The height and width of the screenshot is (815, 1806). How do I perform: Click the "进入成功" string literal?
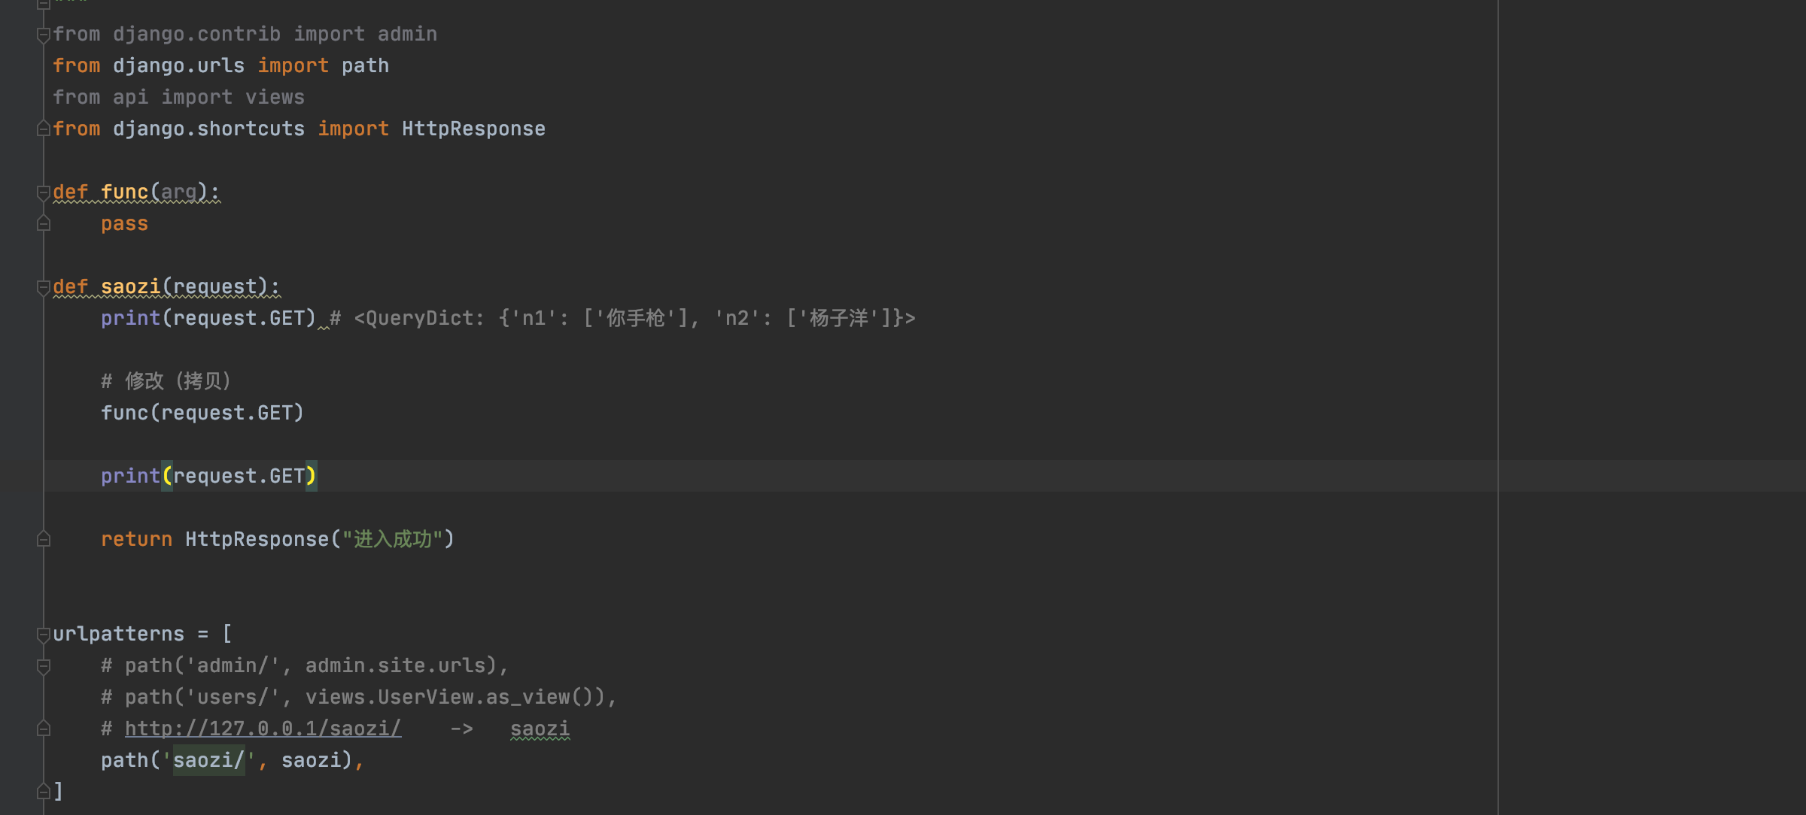click(x=393, y=539)
